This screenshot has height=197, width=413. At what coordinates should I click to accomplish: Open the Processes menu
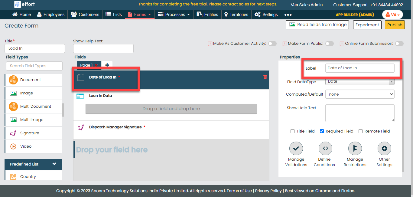pos(174,15)
